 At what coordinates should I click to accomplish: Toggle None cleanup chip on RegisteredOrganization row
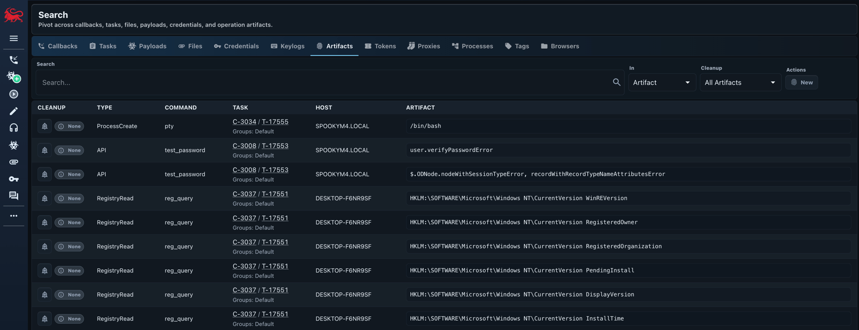(69, 247)
